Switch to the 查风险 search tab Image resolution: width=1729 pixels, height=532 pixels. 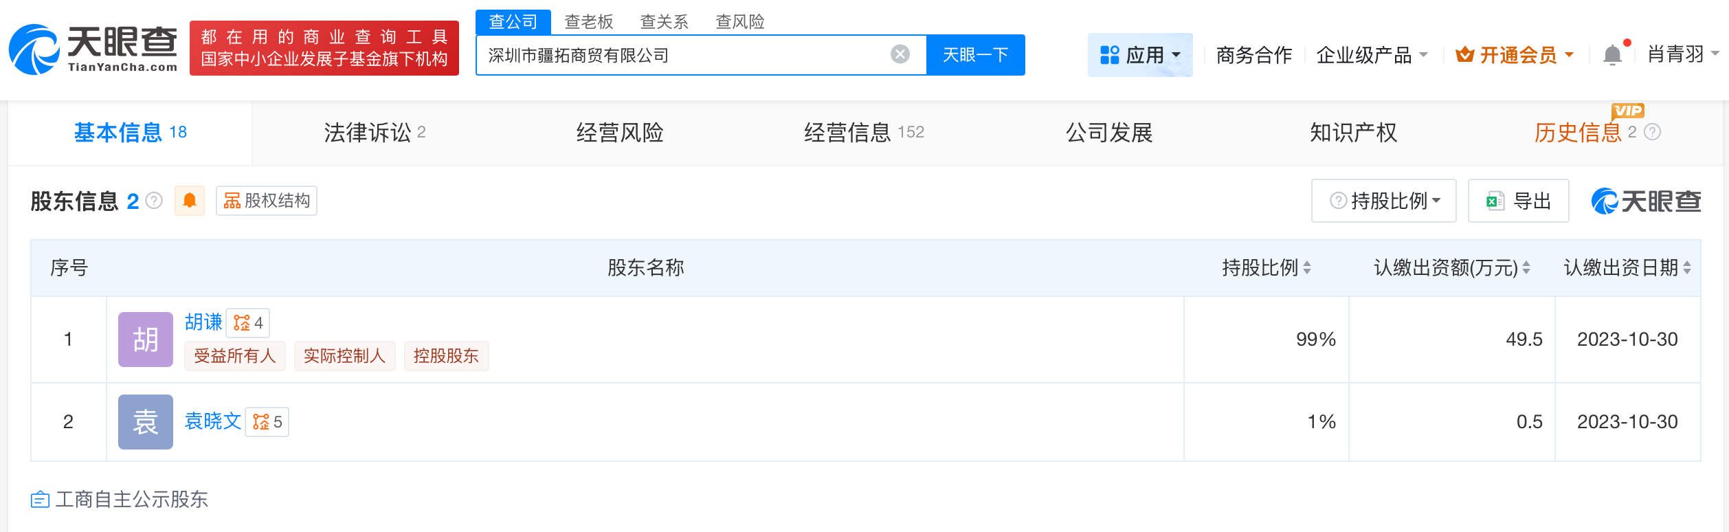[x=739, y=22]
